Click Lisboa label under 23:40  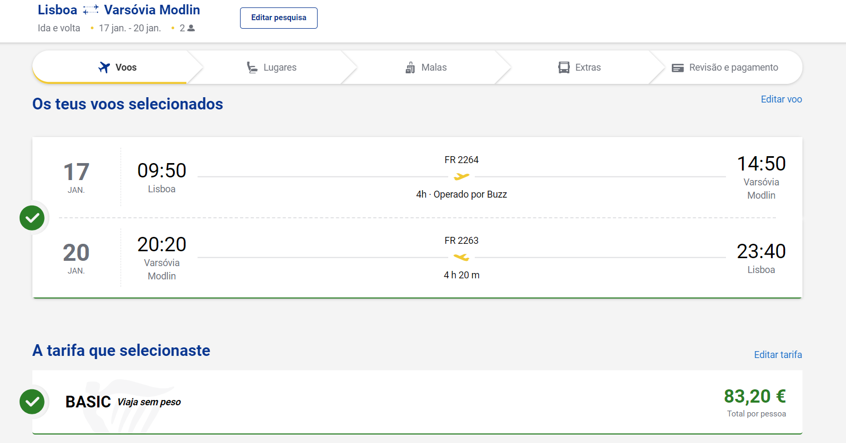(761, 270)
